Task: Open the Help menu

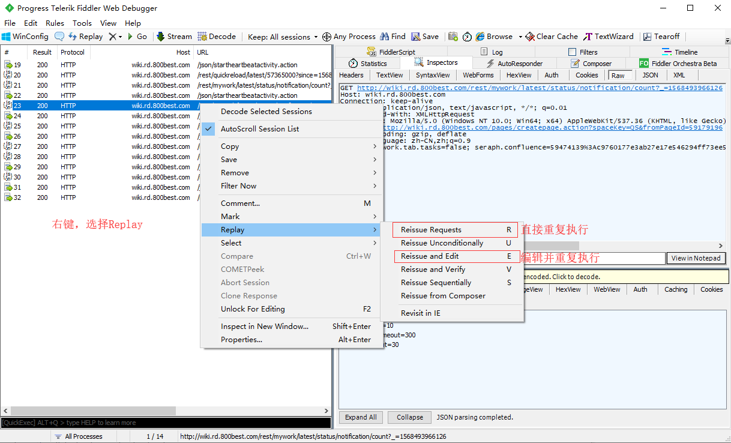Action: click(x=133, y=23)
